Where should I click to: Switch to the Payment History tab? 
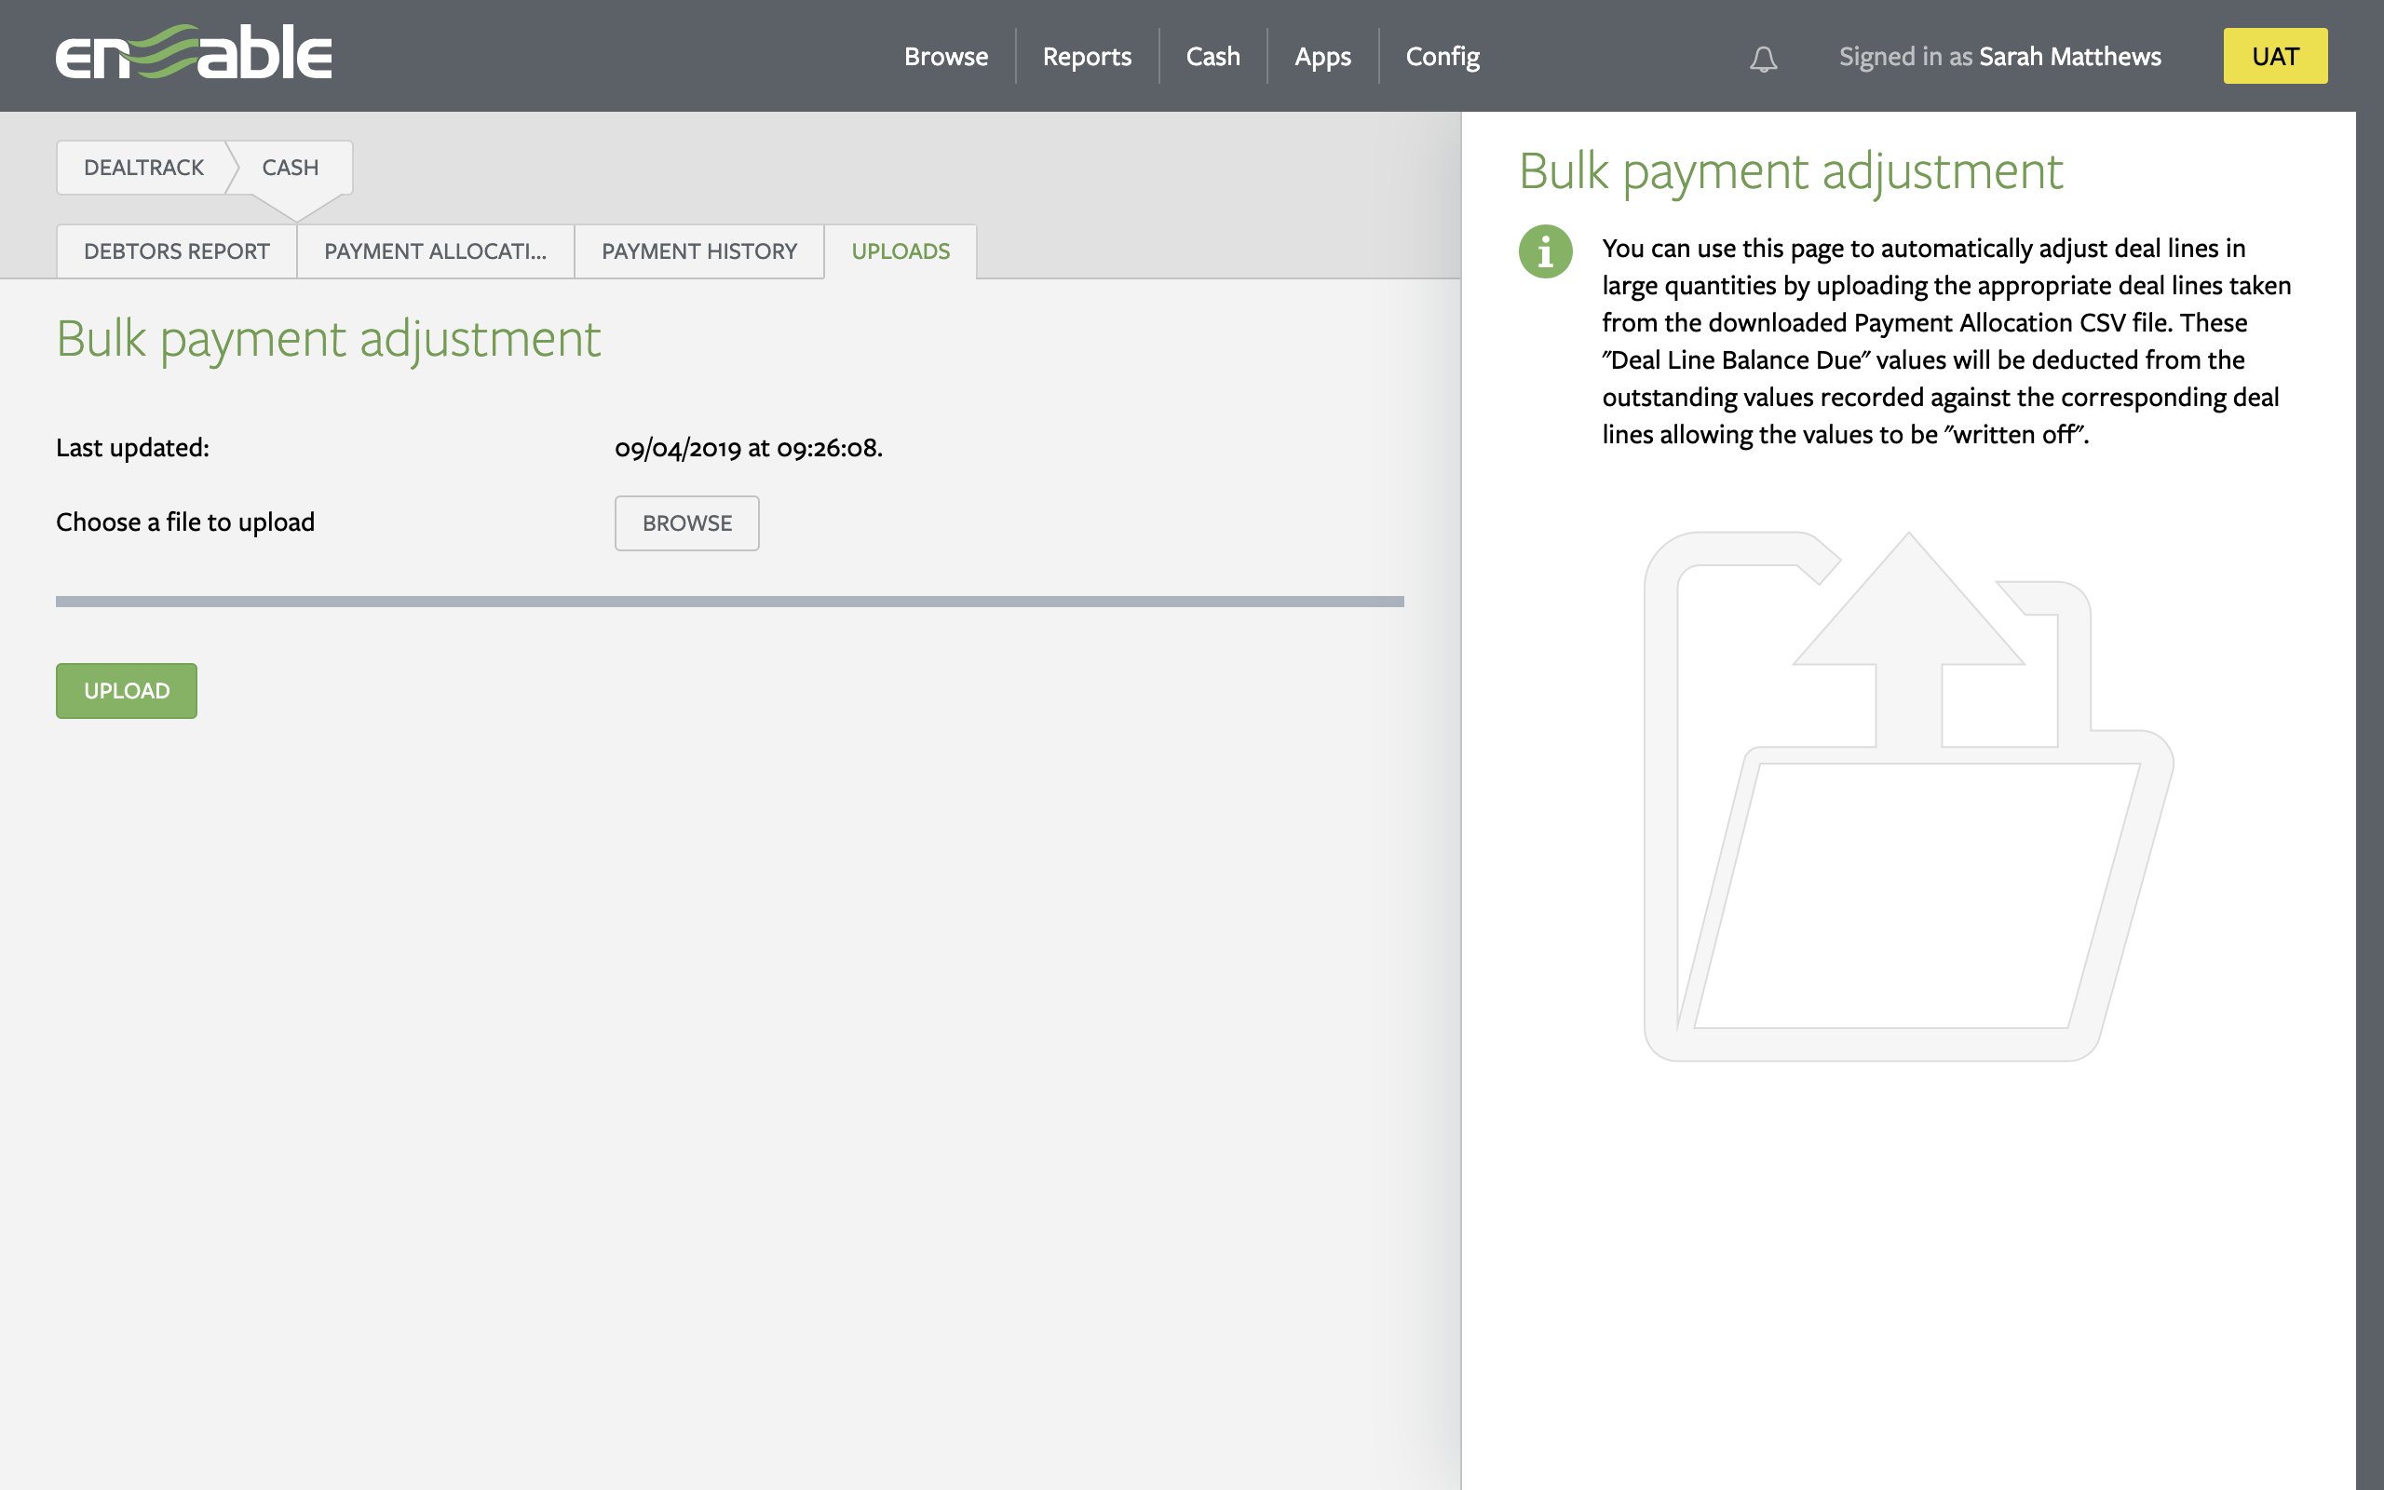point(698,251)
